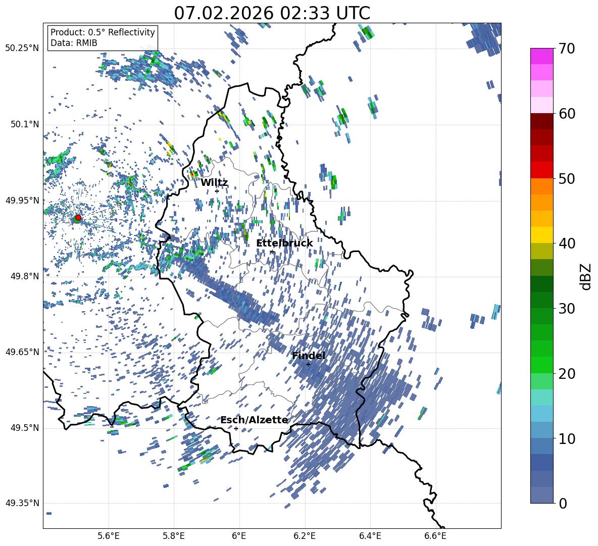Click the yellow swatch just above 40 dBZ
The width and height of the screenshot is (598, 546).
(541, 235)
